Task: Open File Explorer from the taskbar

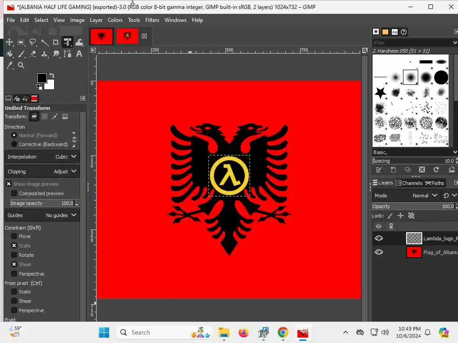Action: pos(224,332)
